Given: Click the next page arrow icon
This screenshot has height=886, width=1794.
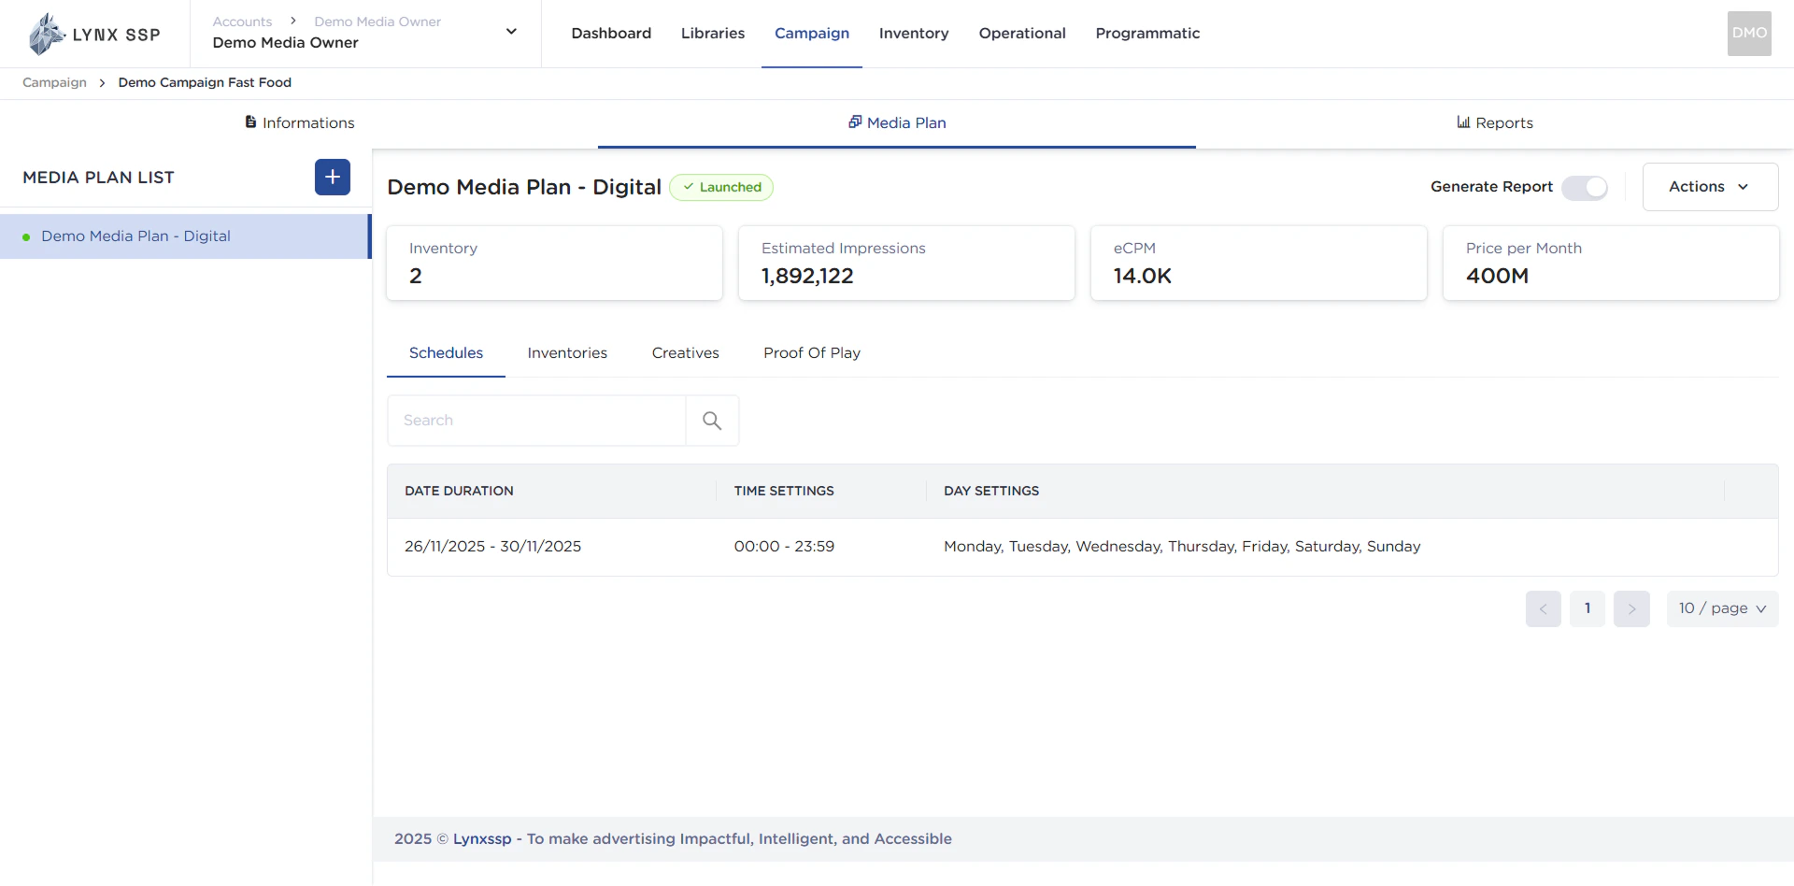Looking at the screenshot, I should tap(1631, 608).
